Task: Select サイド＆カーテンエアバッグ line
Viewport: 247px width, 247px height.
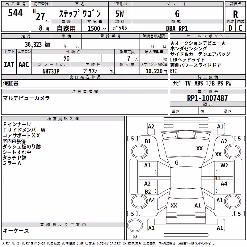Action: click(x=200, y=54)
